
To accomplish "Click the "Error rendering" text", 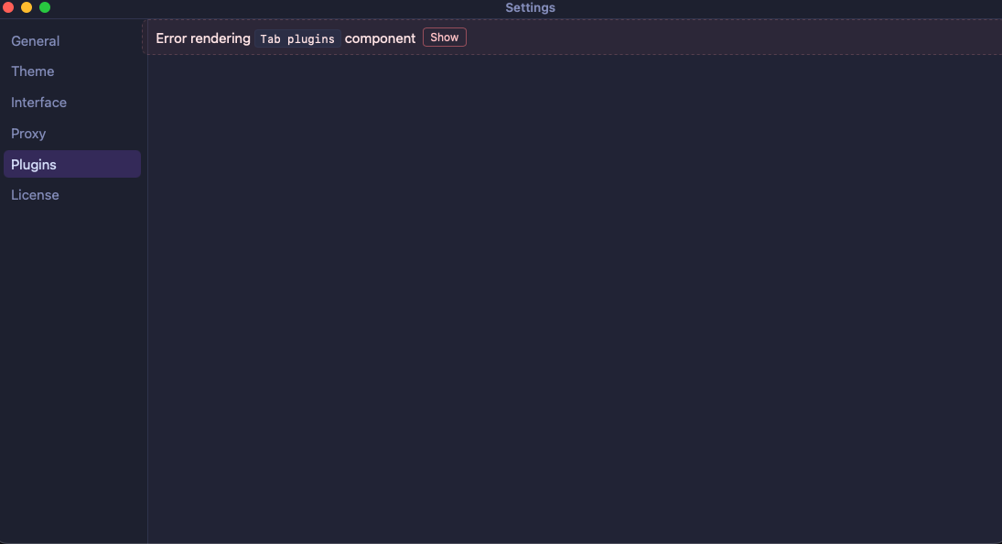I will [x=203, y=38].
